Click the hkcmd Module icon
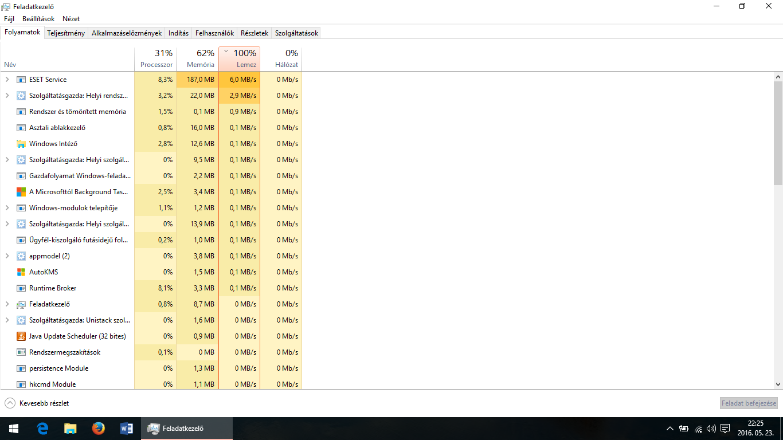This screenshot has height=440, width=783. point(21,384)
